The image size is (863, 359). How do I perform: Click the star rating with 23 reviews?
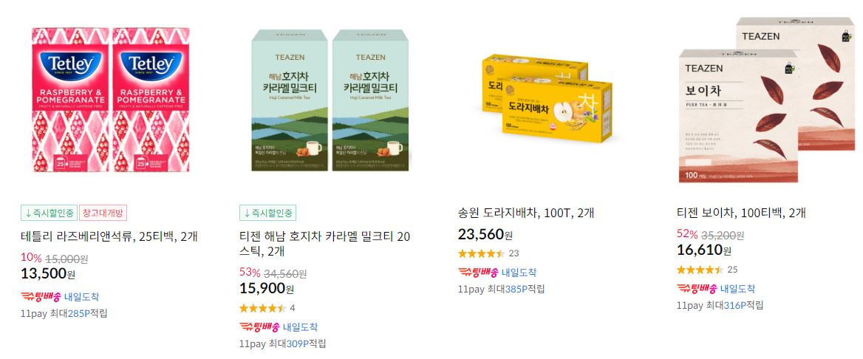pyautogui.click(x=481, y=253)
